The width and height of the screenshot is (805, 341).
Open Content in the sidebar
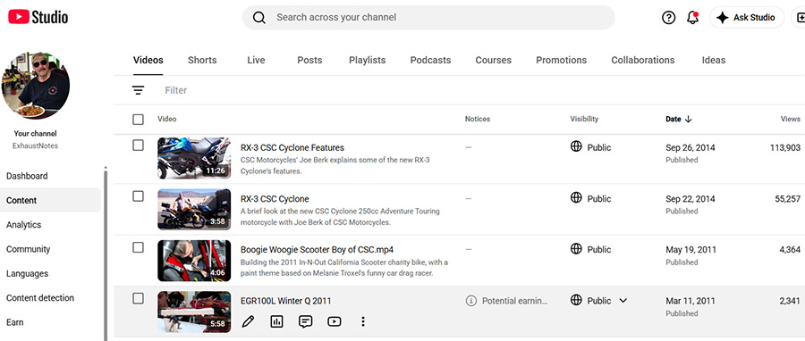(x=50, y=200)
